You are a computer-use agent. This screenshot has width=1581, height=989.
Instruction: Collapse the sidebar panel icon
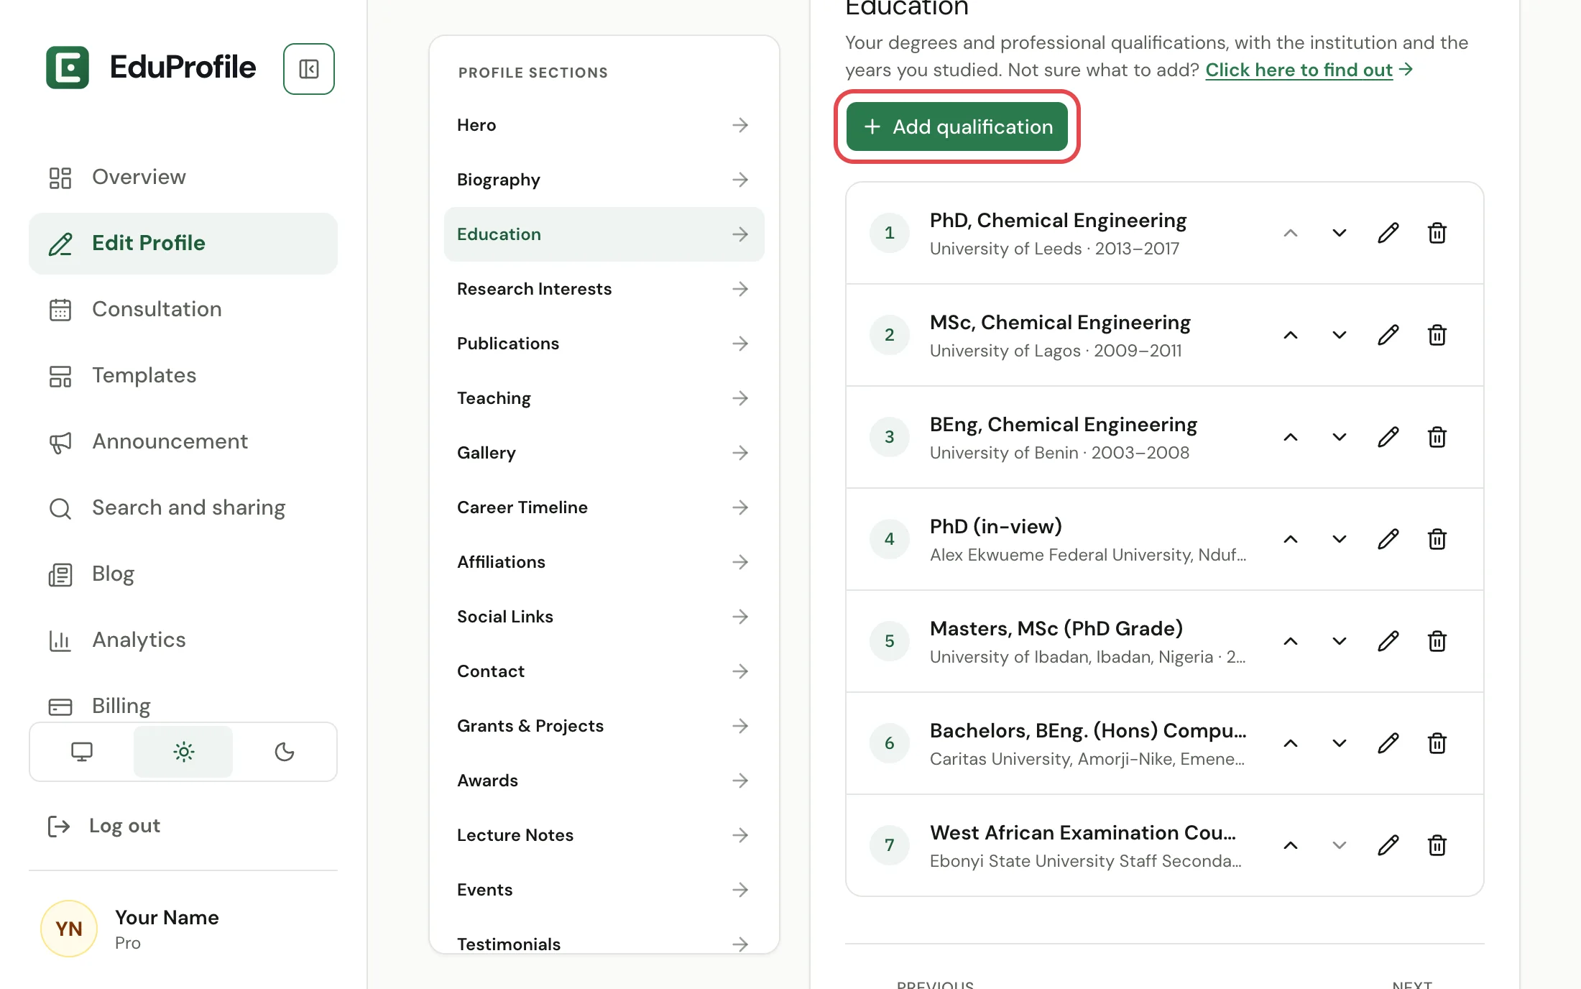[309, 69]
